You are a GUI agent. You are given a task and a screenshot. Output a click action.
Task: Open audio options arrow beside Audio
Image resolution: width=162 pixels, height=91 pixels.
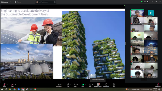coord(7,84)
